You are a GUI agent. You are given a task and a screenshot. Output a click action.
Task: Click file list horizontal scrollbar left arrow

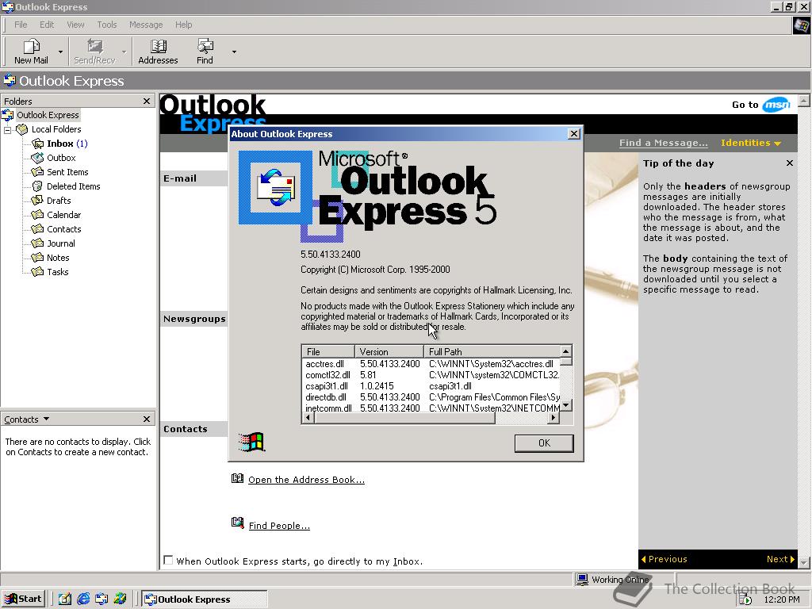[308, 417]
